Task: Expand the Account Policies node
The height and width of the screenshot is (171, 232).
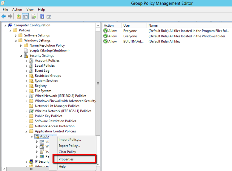Action: click(x=27, y=61)
